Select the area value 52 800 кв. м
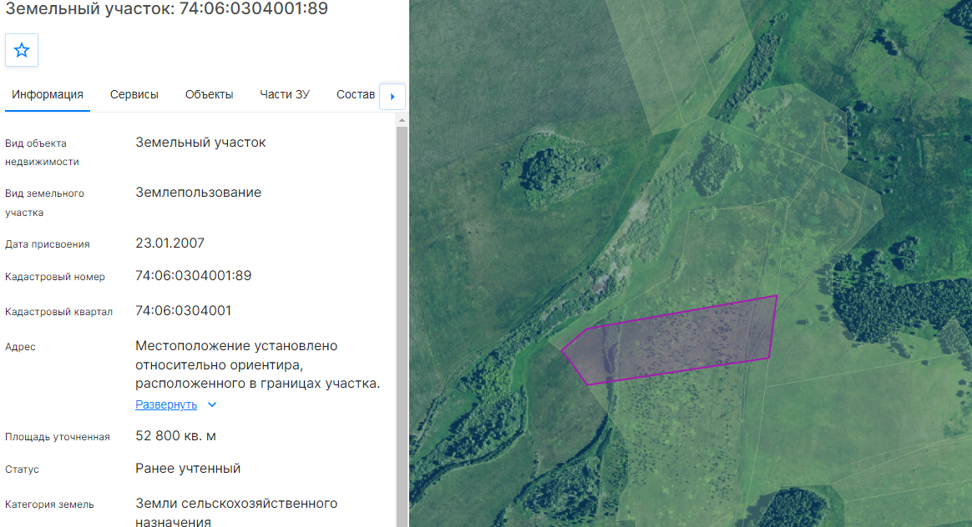The width and height of the screenshot is (972, 527). coord(175,436)
